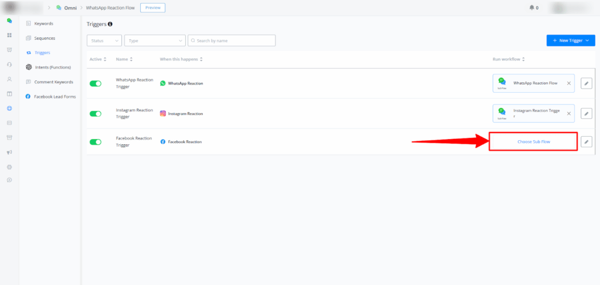Screen dimensions: 600x285
Task: Click pencil edit icon for Facebook Reaction Trigger
Action: coord(587,142)
